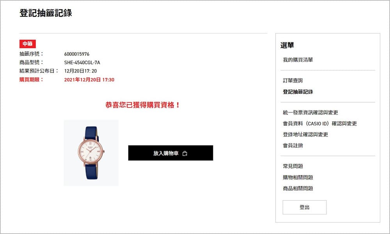Click the 登出 logout button
Screen dimensions: 390x234
(x=305, y=207)
